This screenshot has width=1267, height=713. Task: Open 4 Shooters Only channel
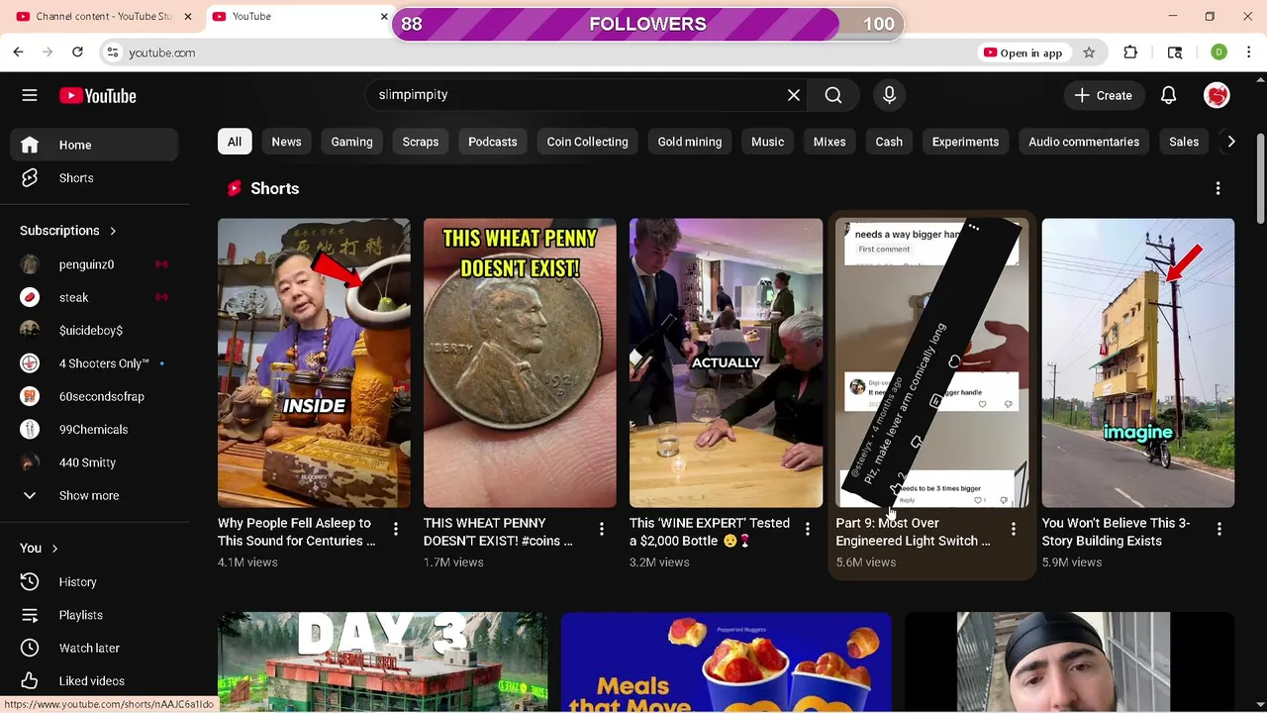95,363
